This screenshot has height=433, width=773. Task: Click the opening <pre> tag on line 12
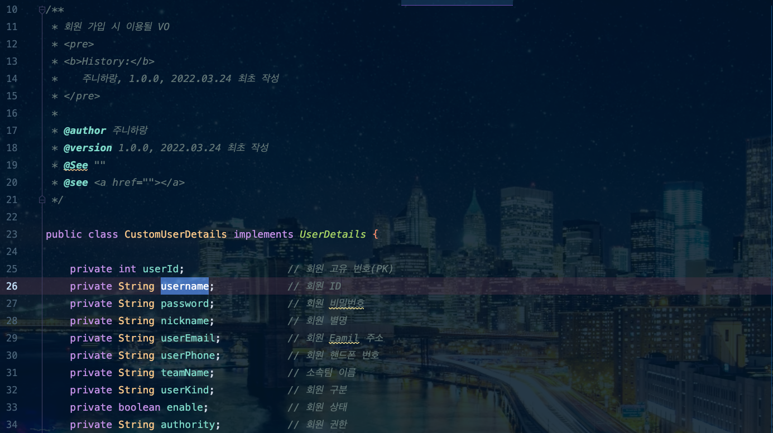point(79,44)
